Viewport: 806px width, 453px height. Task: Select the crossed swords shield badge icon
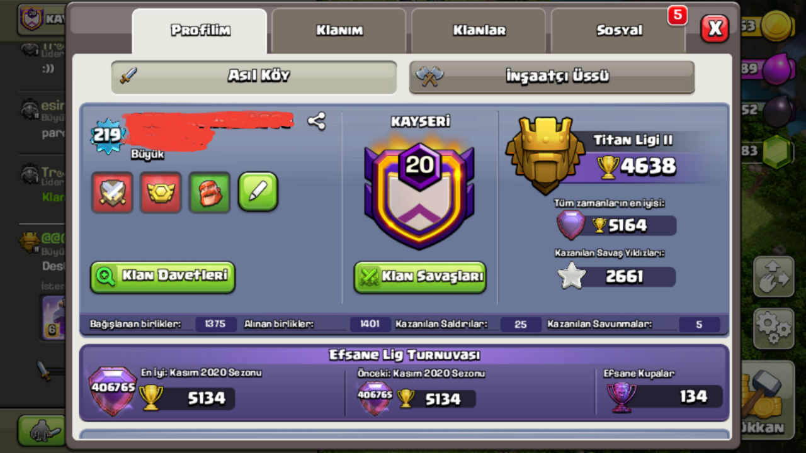[x=112, y=193]
